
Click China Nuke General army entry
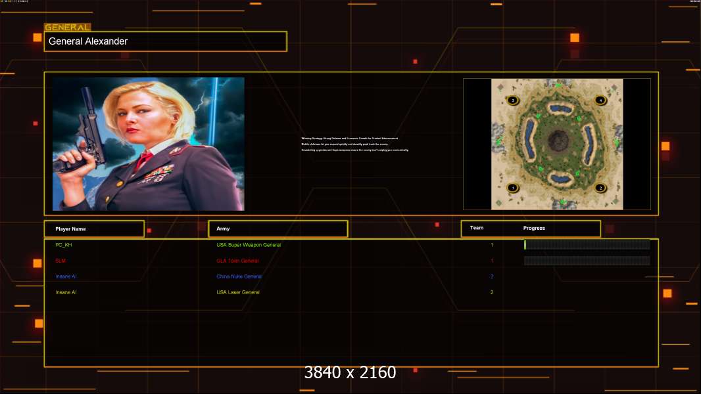pos(239,276)
